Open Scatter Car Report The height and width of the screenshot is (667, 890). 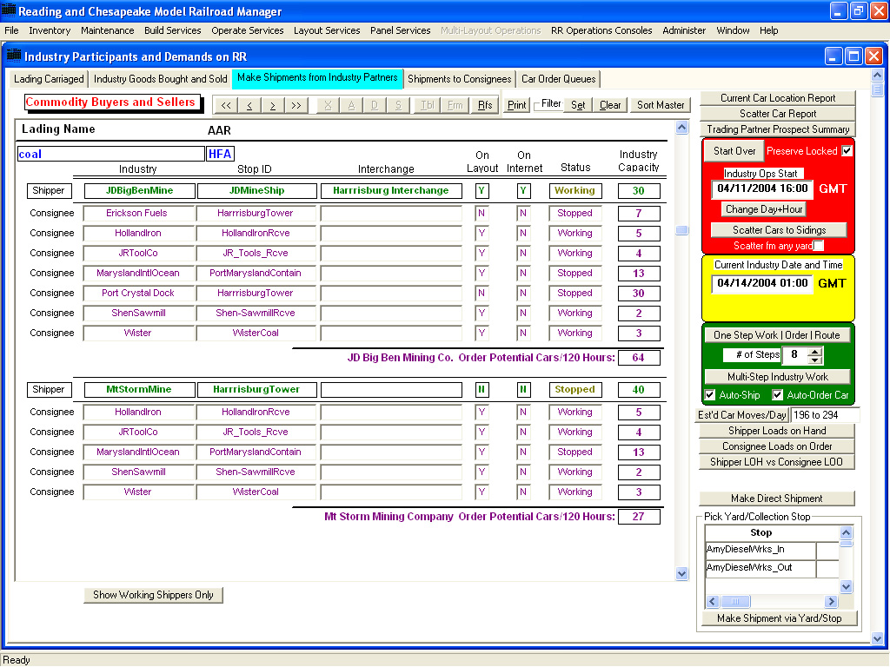[778, 114]
